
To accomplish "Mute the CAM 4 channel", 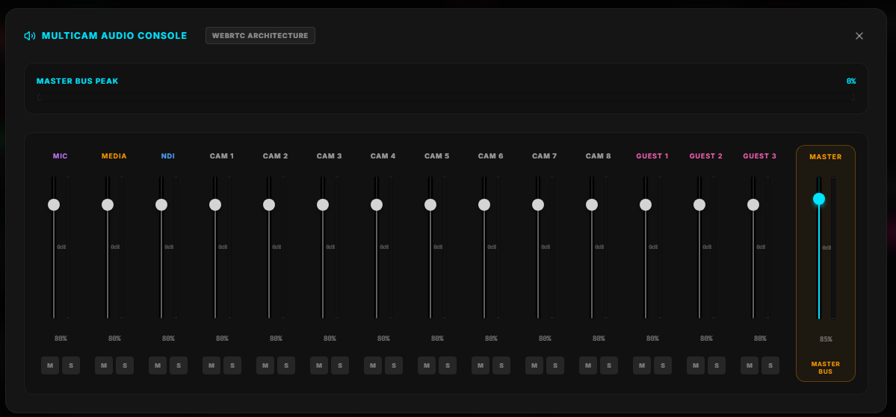I will [x=373, y=365].
